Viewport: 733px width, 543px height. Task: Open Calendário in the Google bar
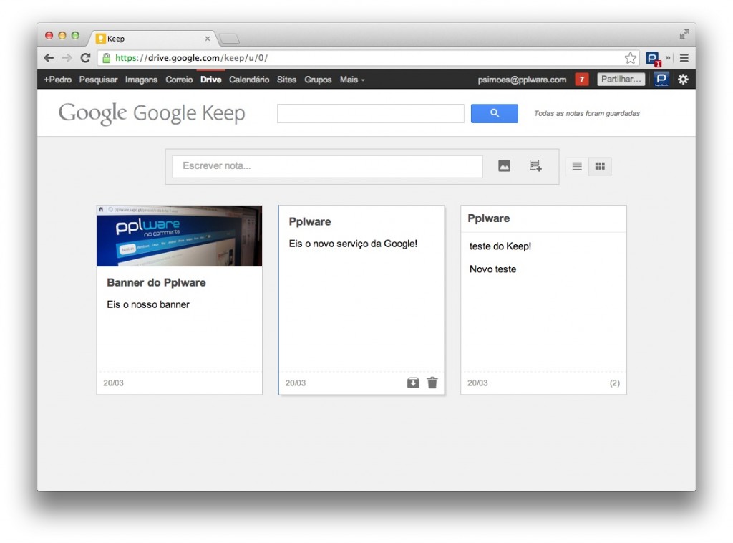click(x=249, y=80)
